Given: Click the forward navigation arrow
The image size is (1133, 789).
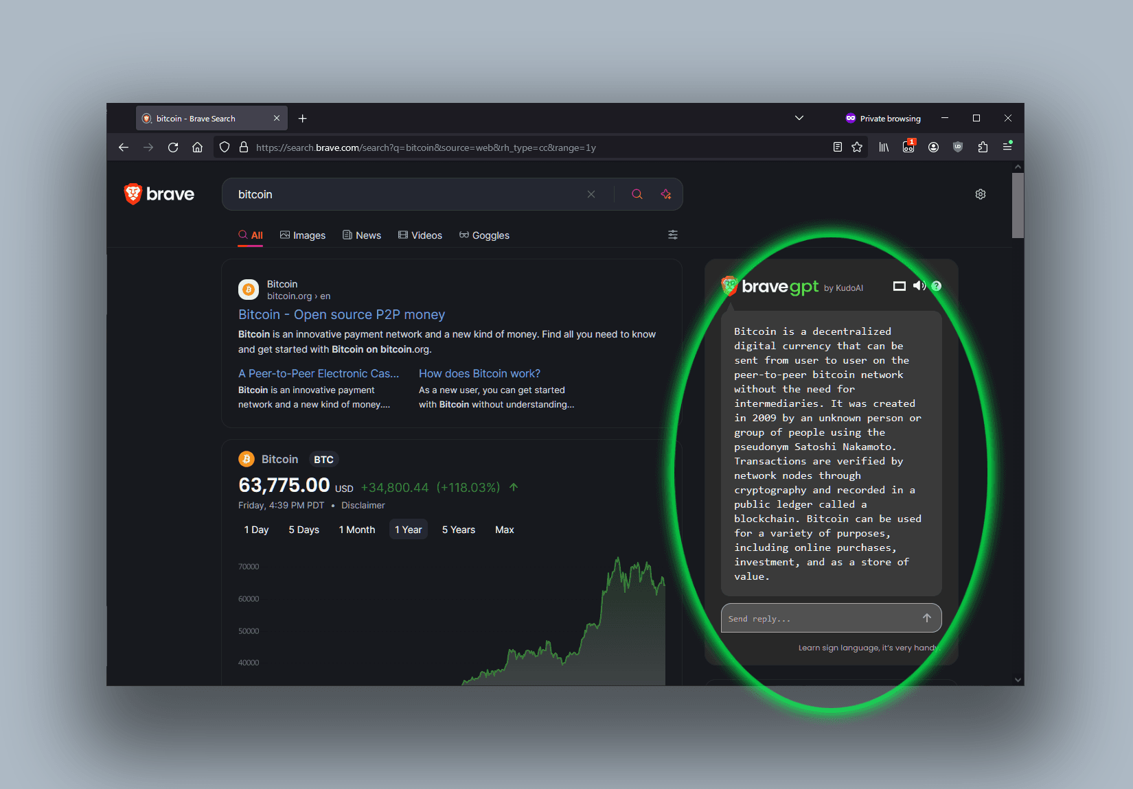Looking at the screenshot, I should click(148, 148).
